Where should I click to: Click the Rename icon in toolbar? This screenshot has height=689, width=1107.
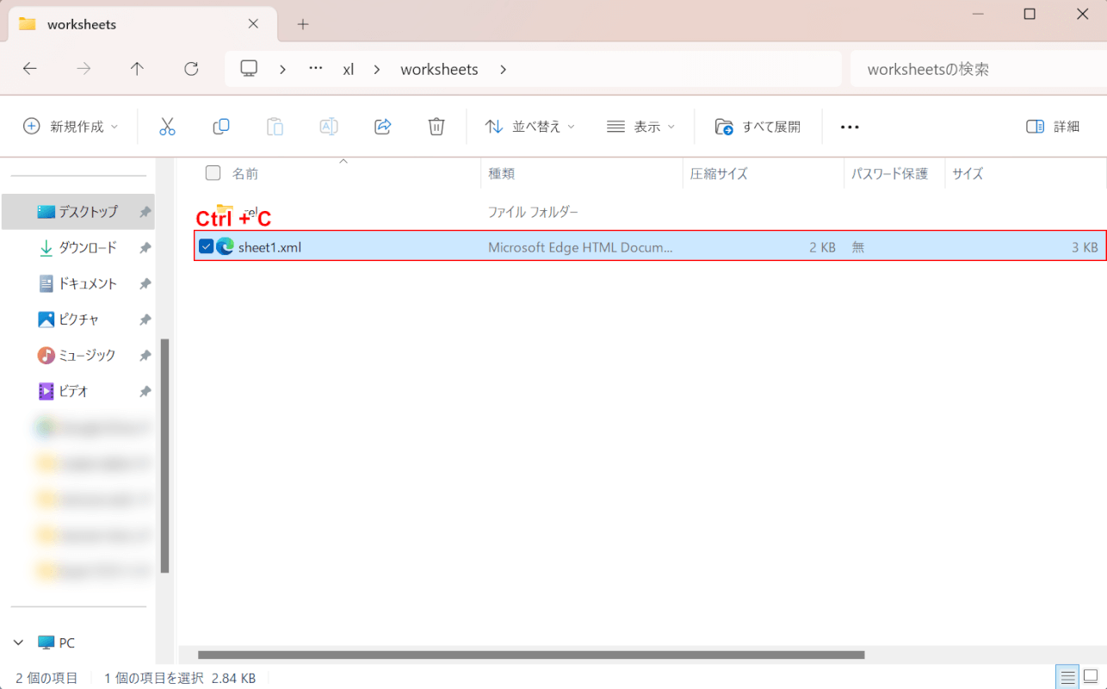tap(329, 127)
